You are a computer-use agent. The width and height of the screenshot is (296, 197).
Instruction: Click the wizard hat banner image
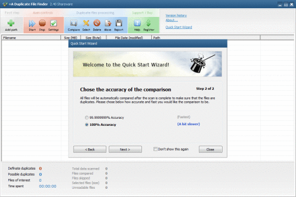(147, 64)
